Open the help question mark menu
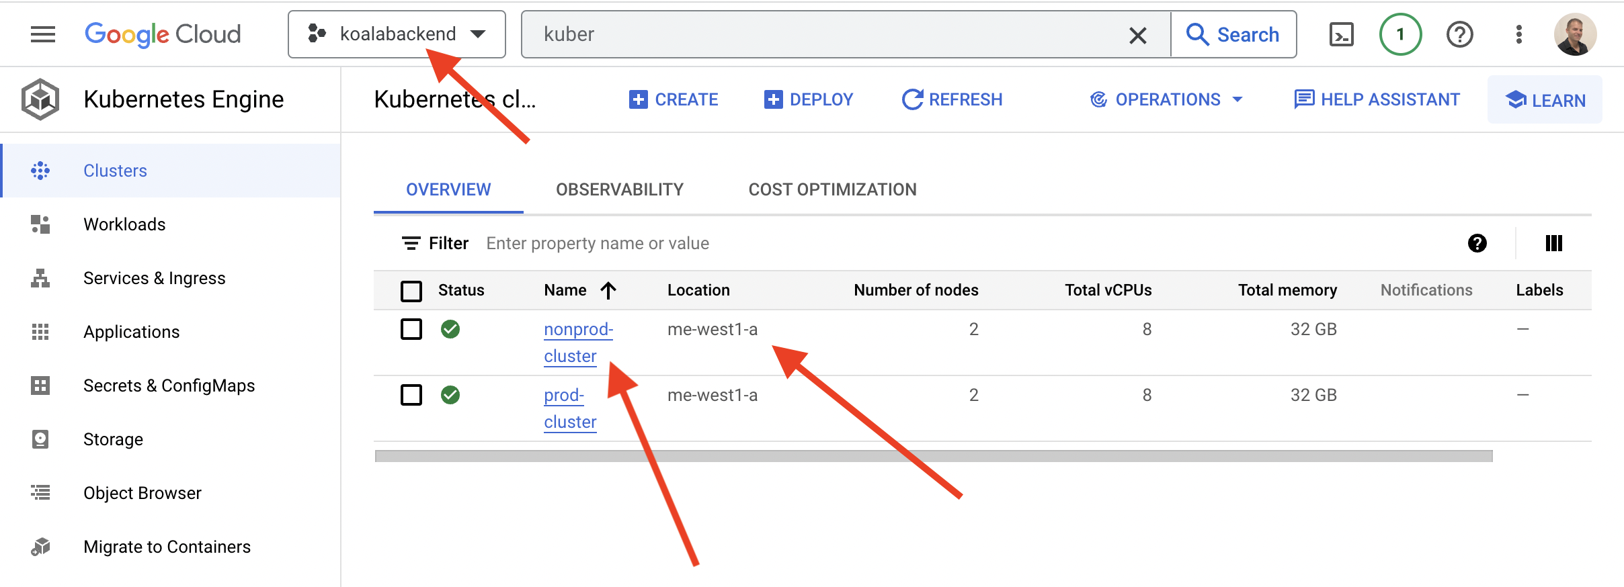 point(1460,34)
